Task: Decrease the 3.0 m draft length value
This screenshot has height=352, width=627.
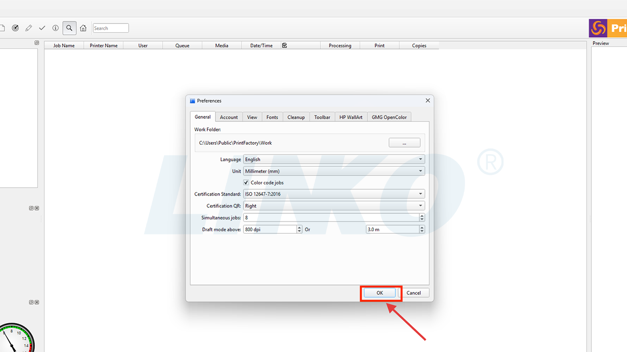Action: [x=422, y=231]
